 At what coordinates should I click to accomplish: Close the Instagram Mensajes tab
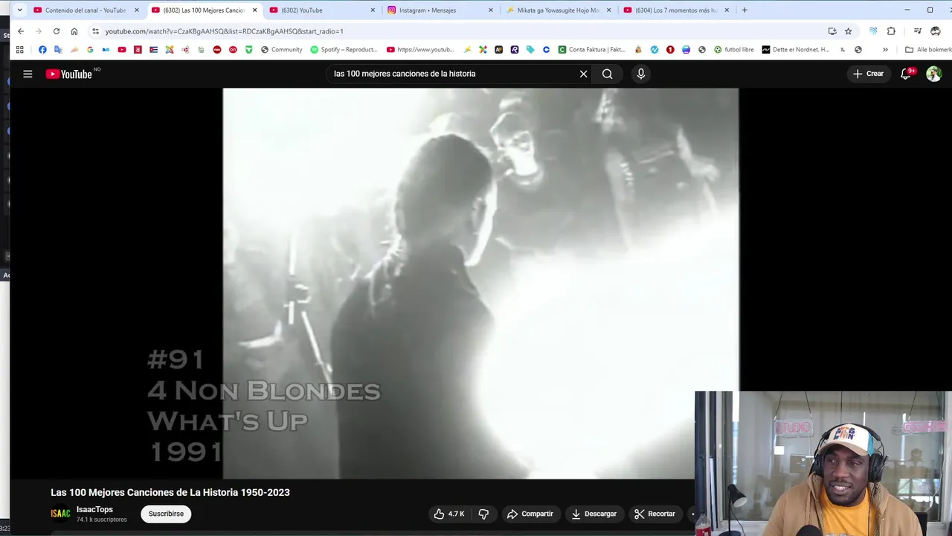[491, 10]
